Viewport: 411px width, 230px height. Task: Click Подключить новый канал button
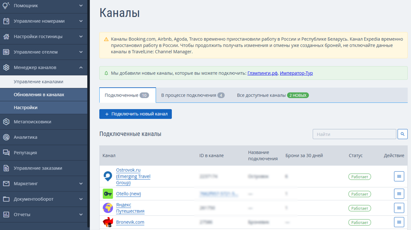136,114
